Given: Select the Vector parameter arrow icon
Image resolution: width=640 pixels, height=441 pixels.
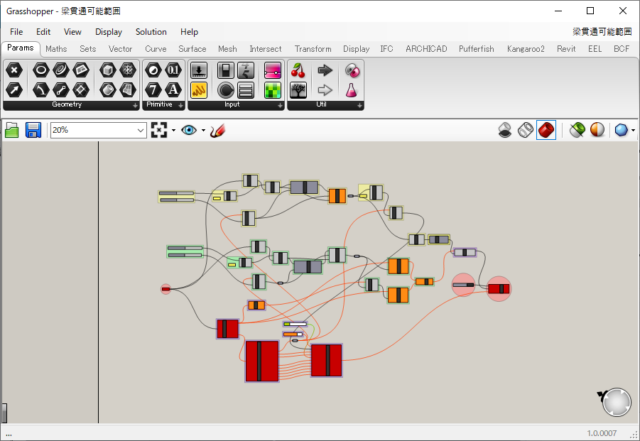Looking at the screenshot, I should (x=14, y=89).
